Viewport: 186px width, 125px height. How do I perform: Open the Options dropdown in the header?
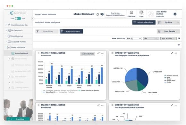tap(168, 22)
